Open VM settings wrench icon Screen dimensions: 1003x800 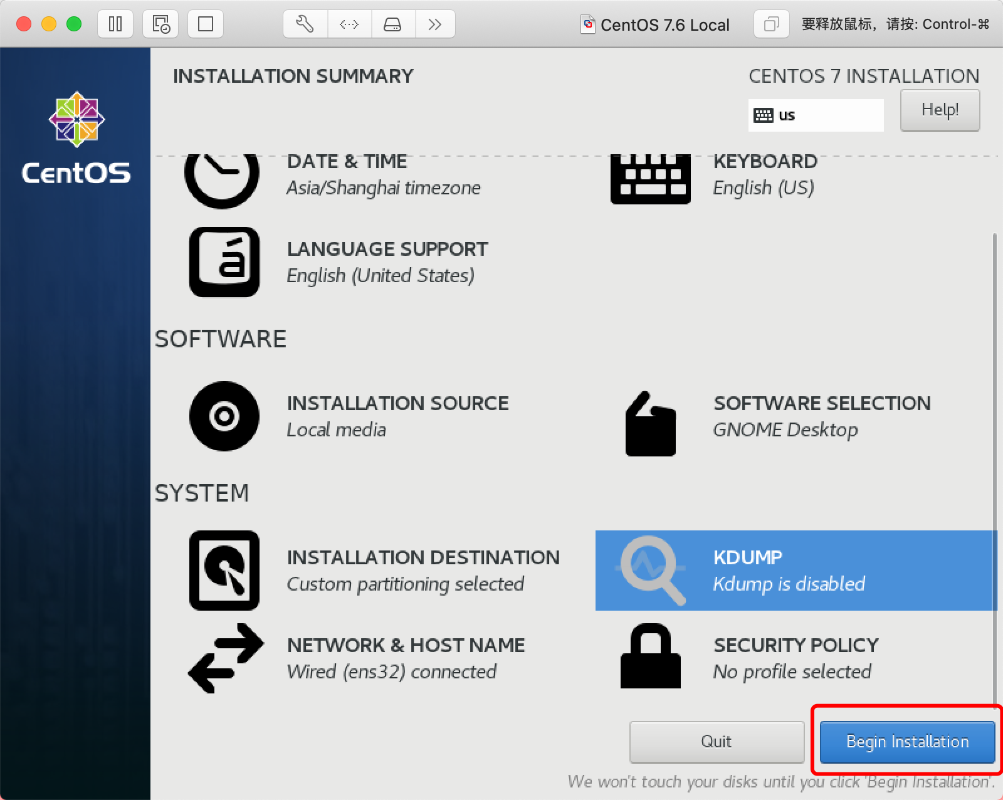click(305, 24)
